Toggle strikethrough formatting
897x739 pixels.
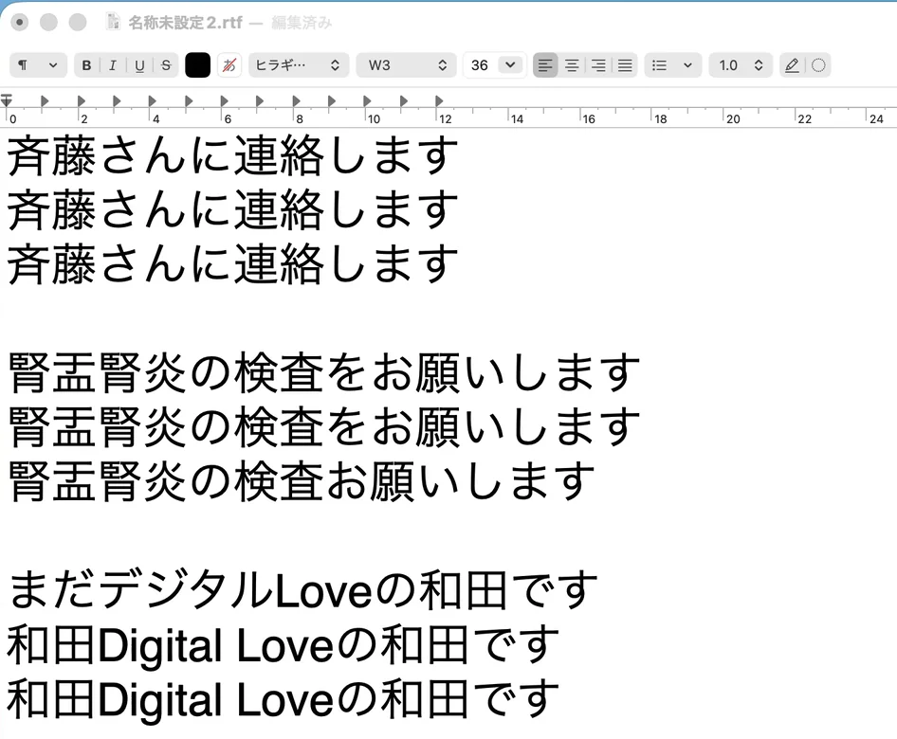[x=166, y=65]
